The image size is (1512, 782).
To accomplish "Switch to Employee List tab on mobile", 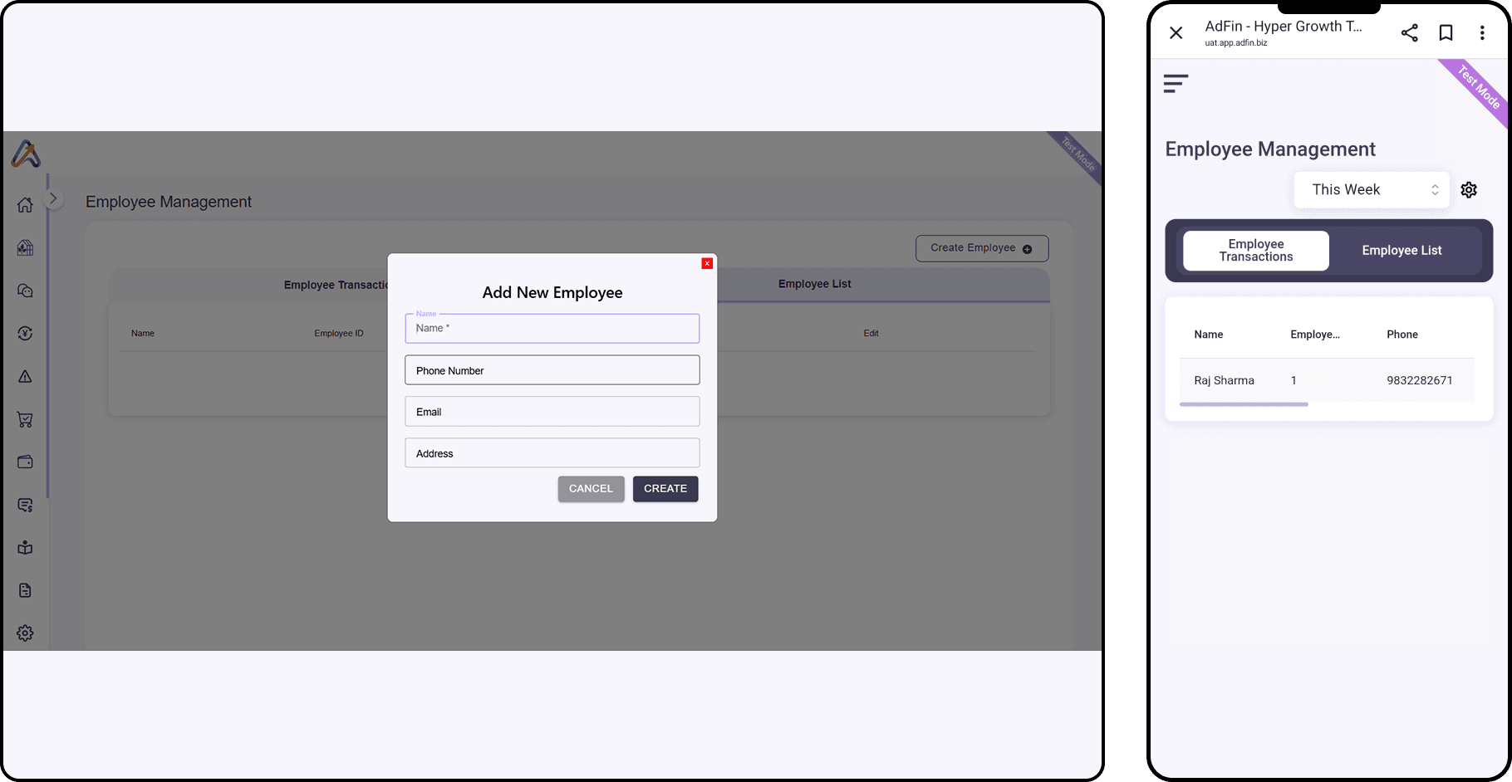I will [1402, 251].
